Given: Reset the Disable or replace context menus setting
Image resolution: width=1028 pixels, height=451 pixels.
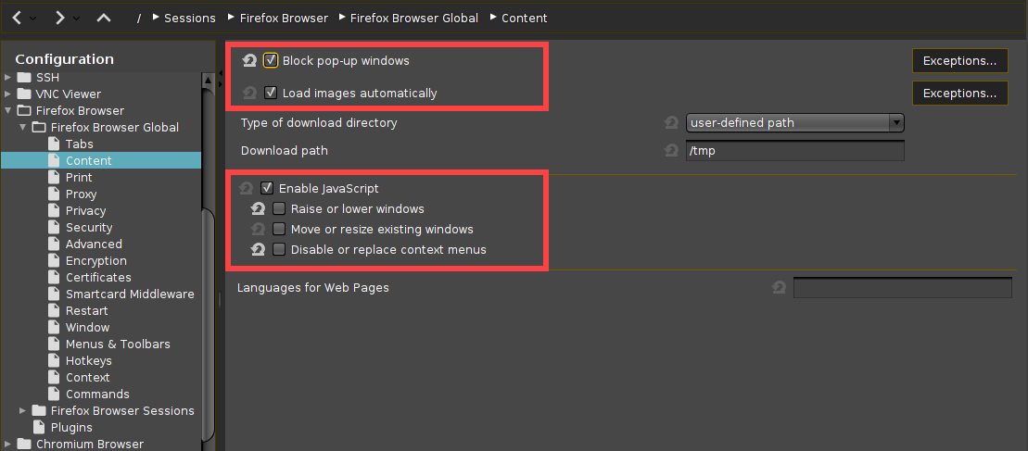Looking at the screenshot, I should [x=259, y=250].
